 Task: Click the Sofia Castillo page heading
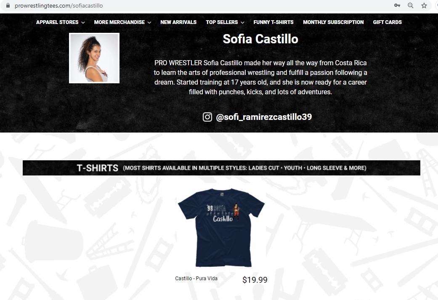(260, 39)
